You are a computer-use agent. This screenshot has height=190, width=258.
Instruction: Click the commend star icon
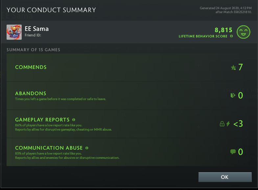[233, 68]
